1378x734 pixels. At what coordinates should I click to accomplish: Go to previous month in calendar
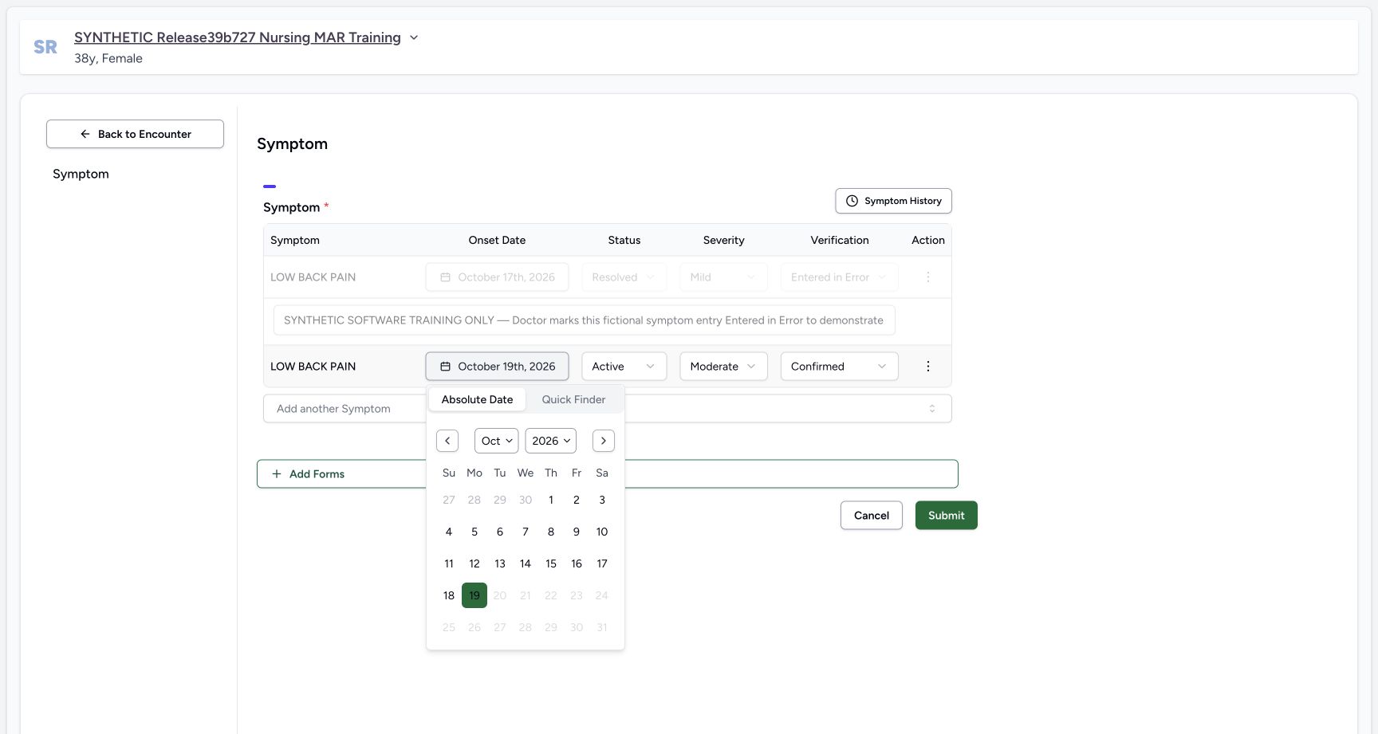coord(447,441)
